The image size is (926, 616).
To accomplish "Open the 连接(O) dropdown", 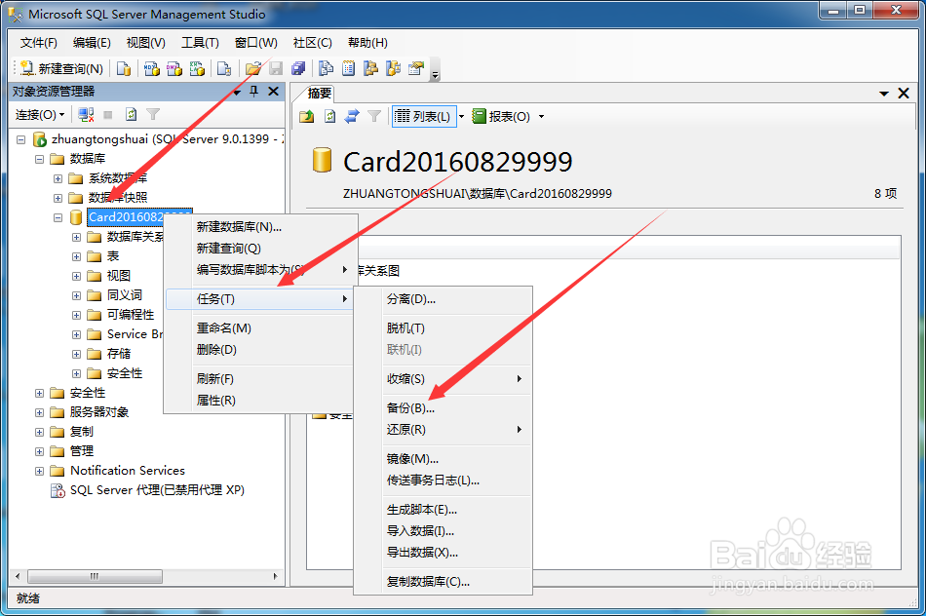I will (40, 115).
